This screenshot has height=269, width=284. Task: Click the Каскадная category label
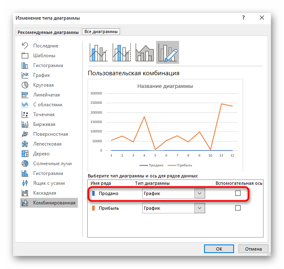[45, 193]
